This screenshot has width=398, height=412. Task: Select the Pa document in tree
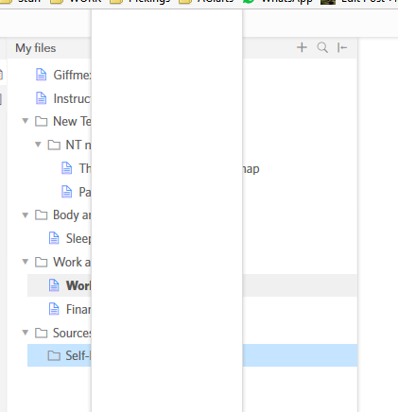click(85, 192)
